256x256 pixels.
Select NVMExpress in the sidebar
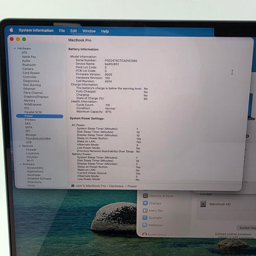coord(33,105)
